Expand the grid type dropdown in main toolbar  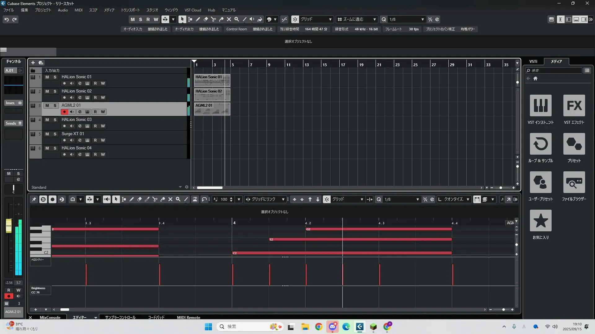[x=330, y=19]
